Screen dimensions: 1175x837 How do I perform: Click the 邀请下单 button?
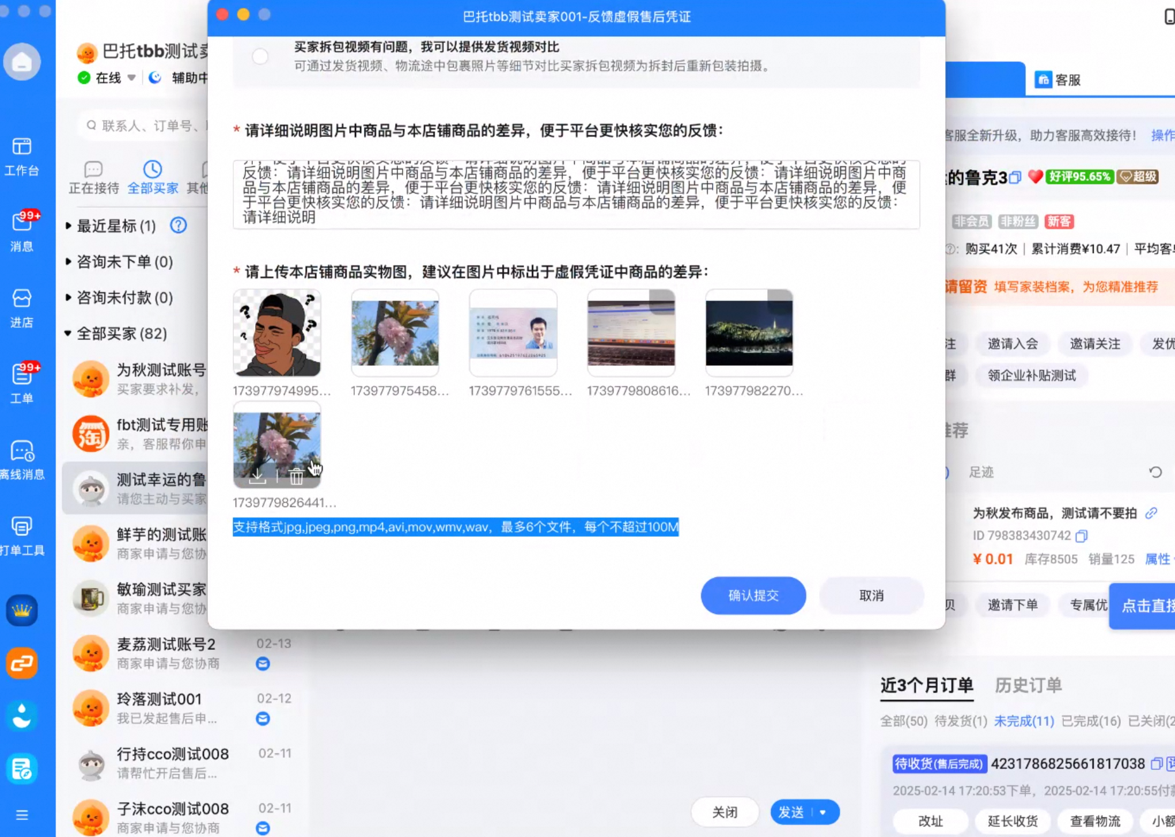click(1013, 604)
